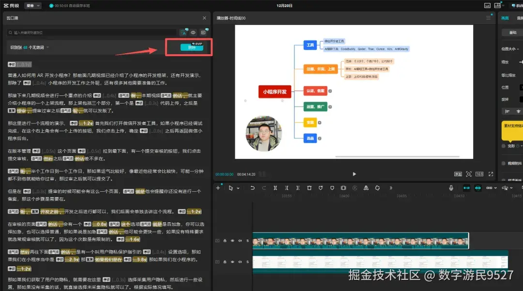The width and height of the screenshot is (523, 291).
Task: Click the 原画 quality icon below the preview
Action: pyautogui.click(x=458, y=174)
